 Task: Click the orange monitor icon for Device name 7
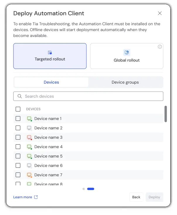(29, 175)
